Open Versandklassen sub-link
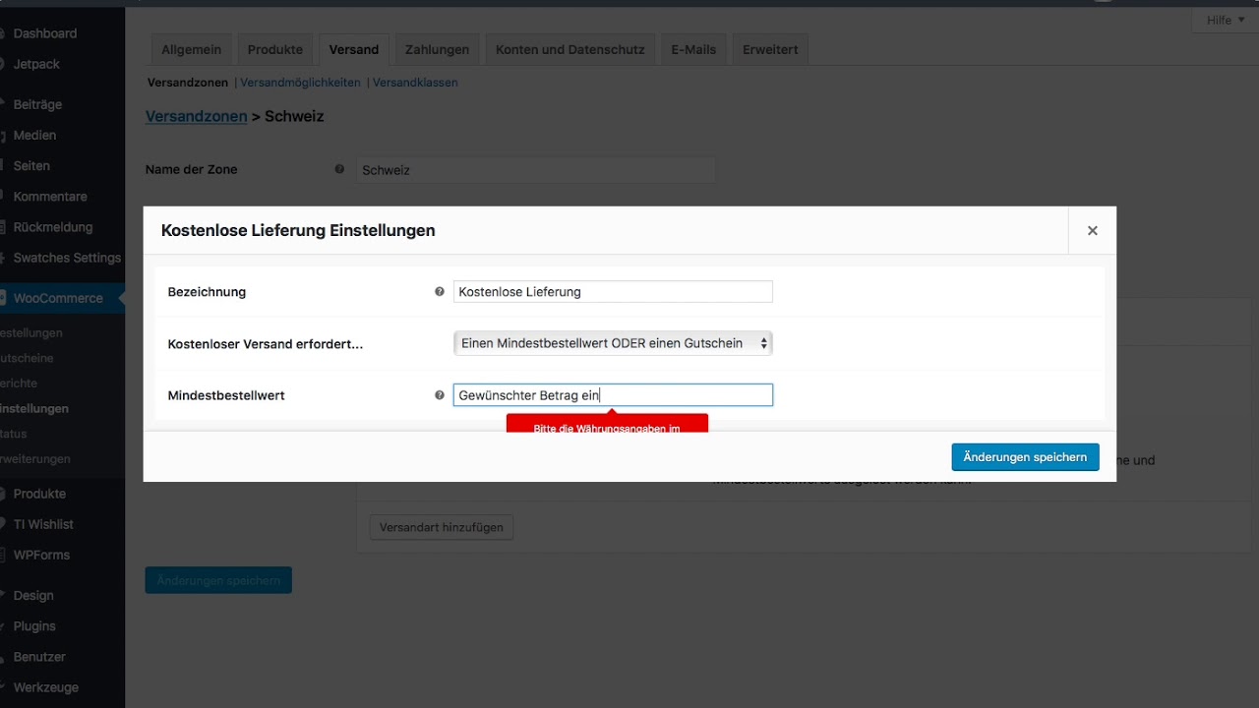1259x708 pixels. coord(415,83)
